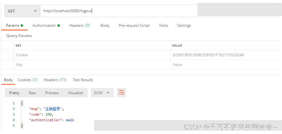Switch to the Params tab
This screenshot has height=134, width=282.
14,26
